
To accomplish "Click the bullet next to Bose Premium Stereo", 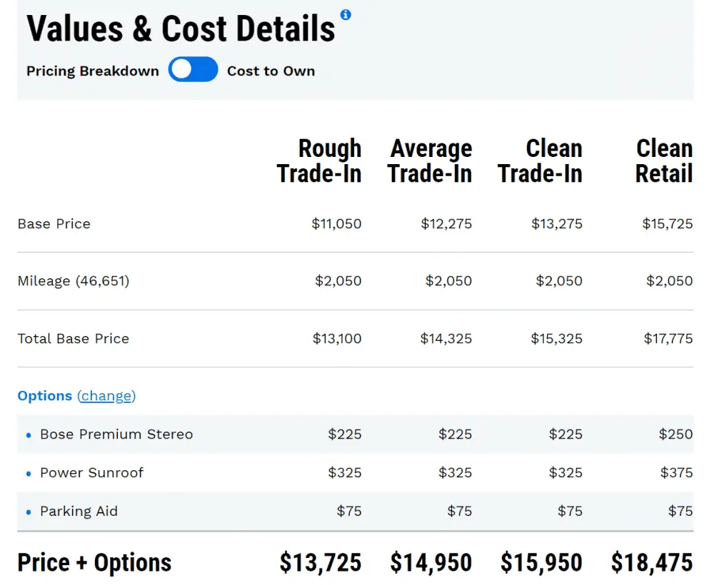I will coord(29,434).
